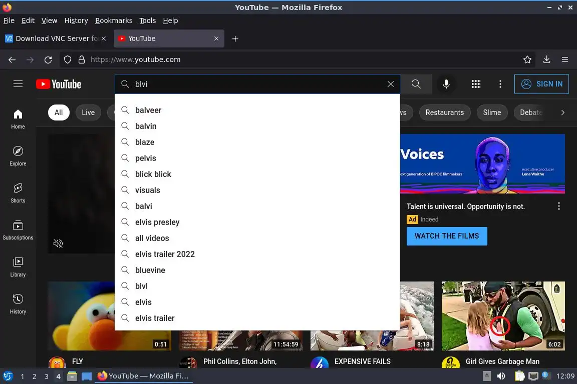Viewport: 577px width, 384px height.
Task: Select the Slime filter chip
Action: tap(492, 112)
